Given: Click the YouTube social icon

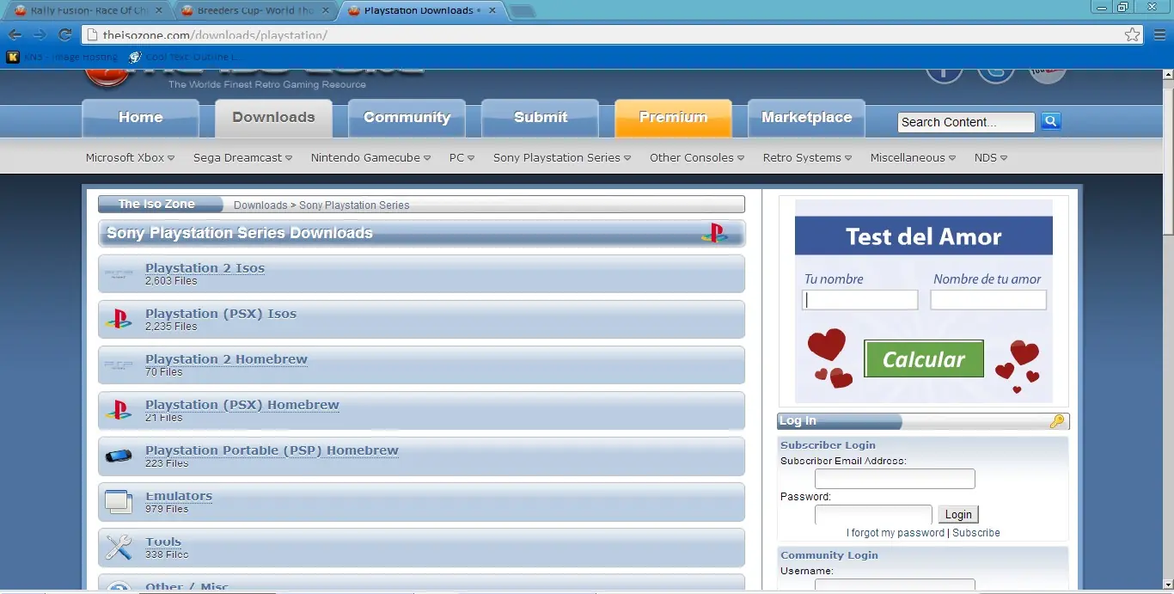Looking at the screenshot, I should click(x=1047, y=70).
